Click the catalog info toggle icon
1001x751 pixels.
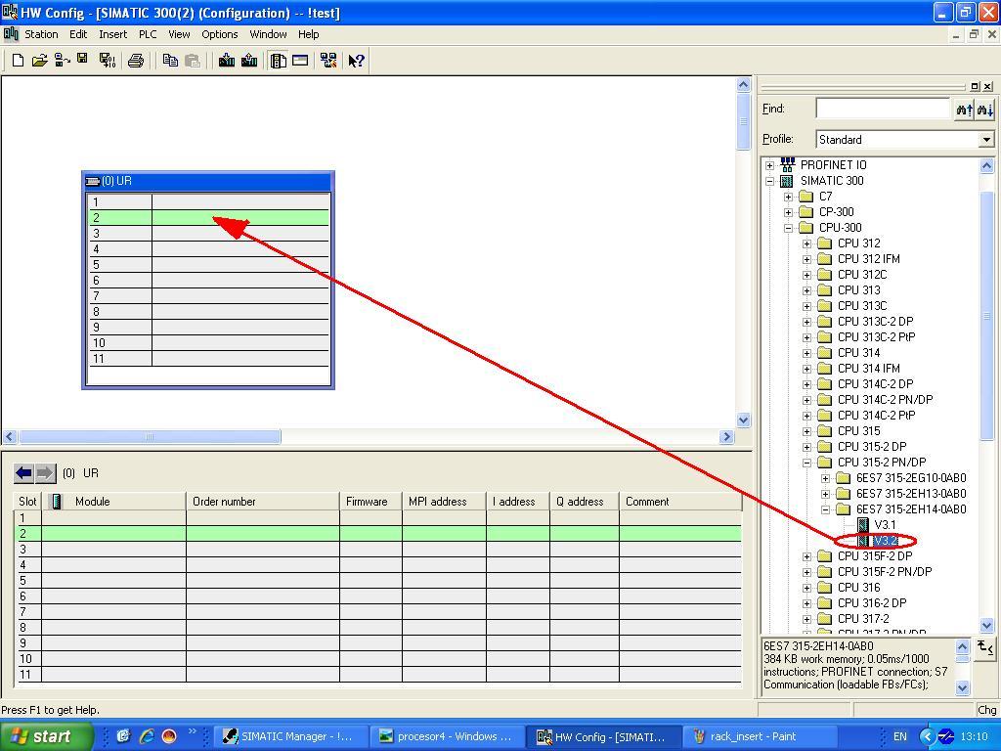tap(985, 647)
